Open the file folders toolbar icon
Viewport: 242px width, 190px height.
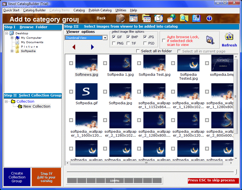(x=120, y=18)
